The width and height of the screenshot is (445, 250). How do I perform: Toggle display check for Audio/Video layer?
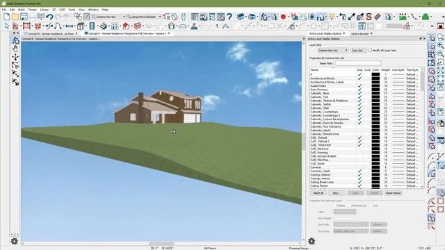pos(359,85)
